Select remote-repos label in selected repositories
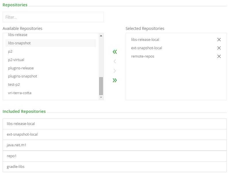The image size is (232, 182). (143, 56)
